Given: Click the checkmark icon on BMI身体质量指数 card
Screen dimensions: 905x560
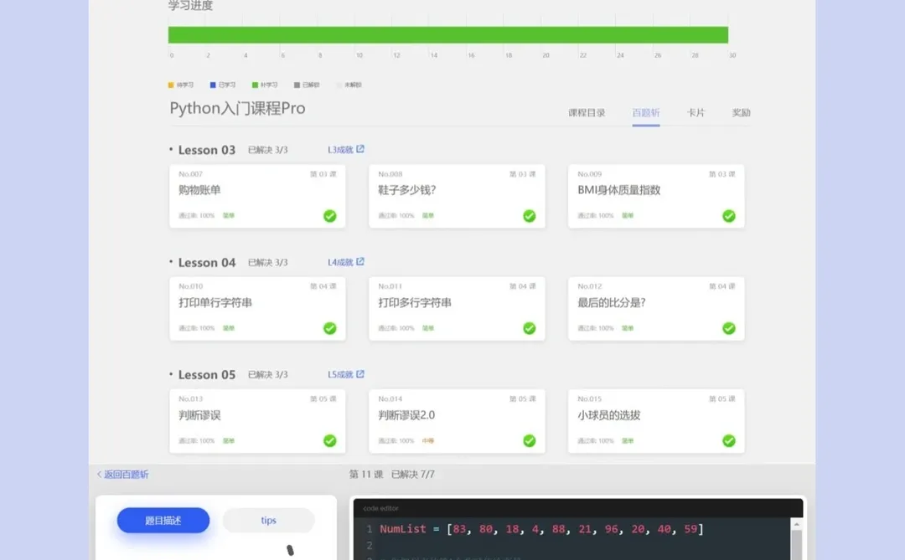Looking at the screenshot, I should 728,216.
